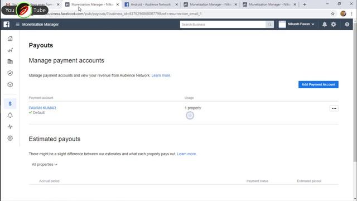Open the bell notifications icon in sidebar
The height and width of the screenshot is (201, 357).
10,116
